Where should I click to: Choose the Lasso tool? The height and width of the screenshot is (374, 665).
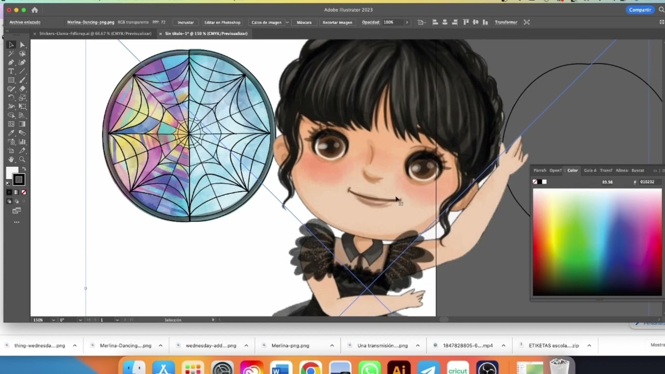[x=22, y=54]
